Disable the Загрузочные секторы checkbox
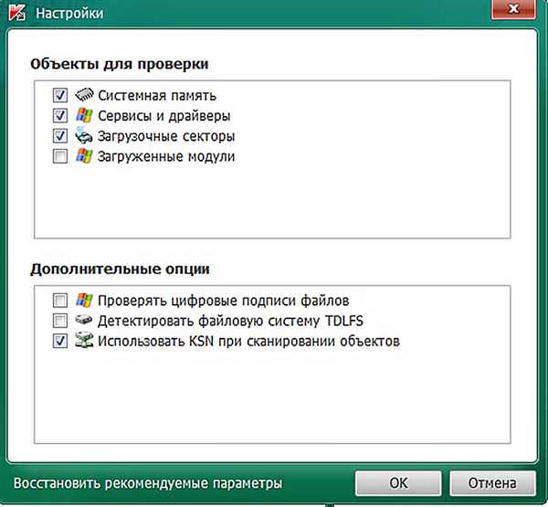Screen dimensions: 548x507 click(60, 136)
